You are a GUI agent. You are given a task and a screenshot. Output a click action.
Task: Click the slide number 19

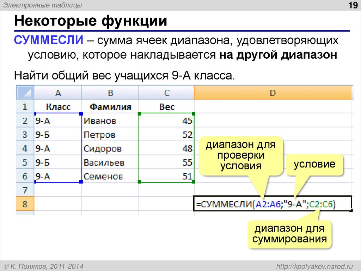pyautogui.click(x=353, y=5)
